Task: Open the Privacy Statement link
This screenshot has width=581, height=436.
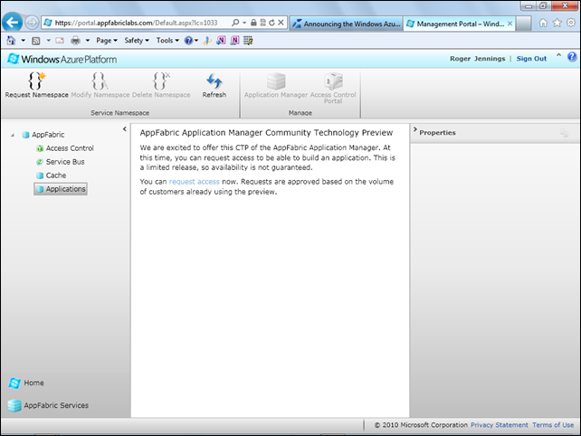Action: (x=500, y=425)
